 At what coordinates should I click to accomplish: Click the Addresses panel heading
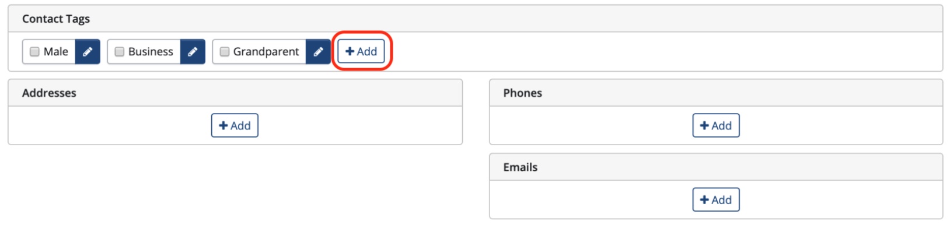(49, 93)
